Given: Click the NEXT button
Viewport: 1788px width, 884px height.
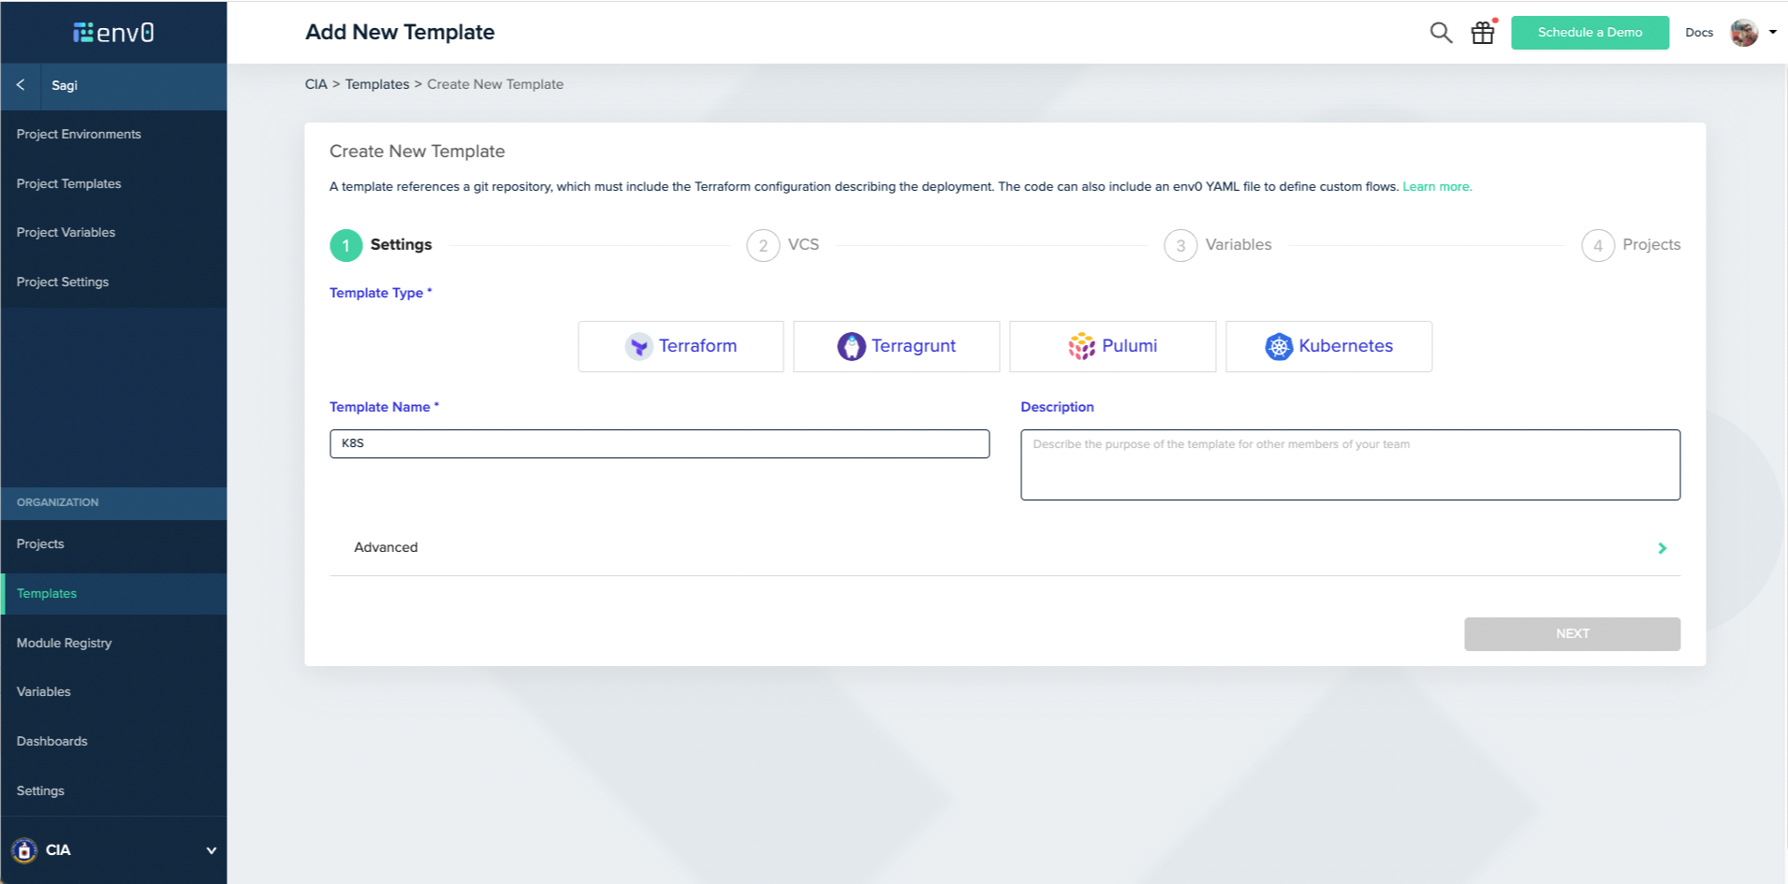Looking at the screenshot, I should click(1572, 634).
